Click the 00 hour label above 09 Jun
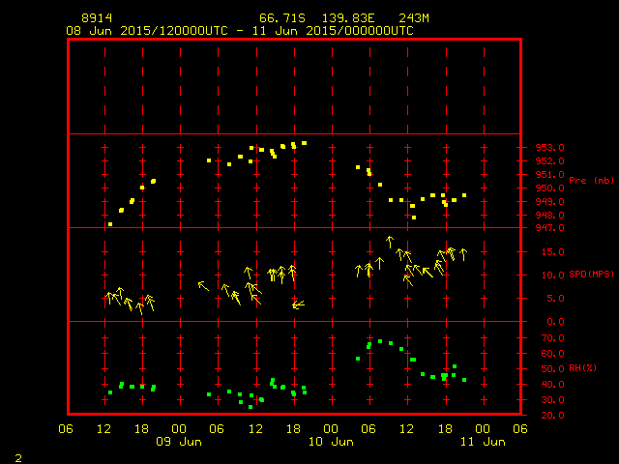This screenshot has height=464, width=619. click(179, 429)
